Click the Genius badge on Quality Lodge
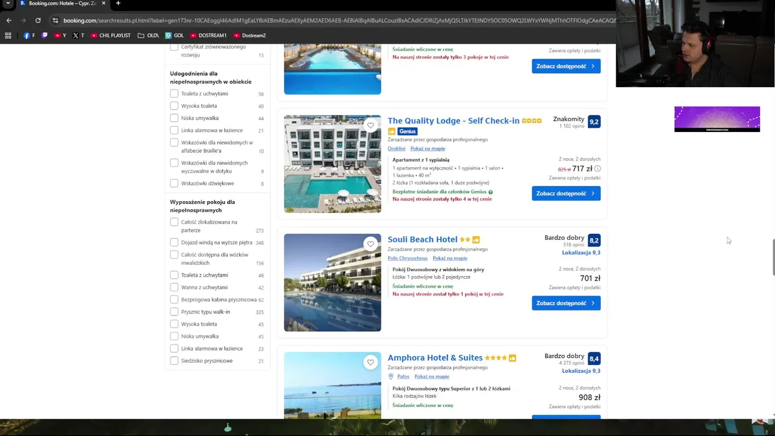Screen dimensions: 775x436 click(x=407, y=131)
